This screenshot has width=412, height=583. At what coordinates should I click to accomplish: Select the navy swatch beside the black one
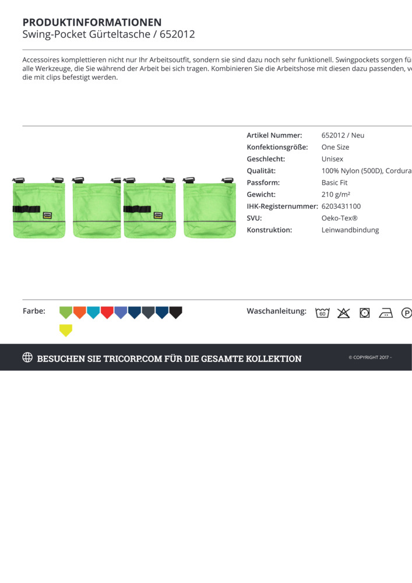pos(162,312)
